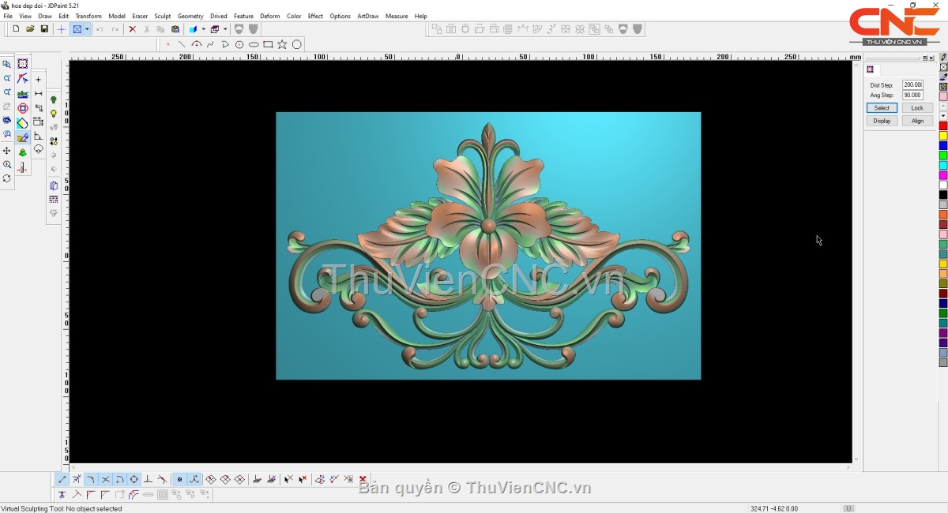The image size is (948, 513).
Task: Open the Sculpt menu
Action: [163, 16]
